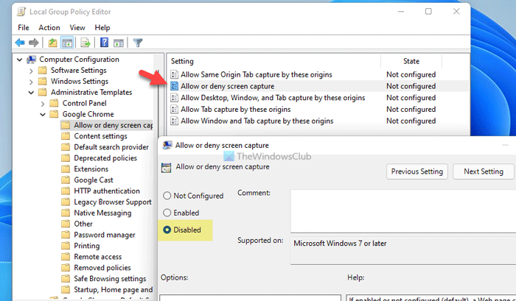Click the Control Panel folder icon
Screen dimensions: 516x301
[x=54, y=103]
